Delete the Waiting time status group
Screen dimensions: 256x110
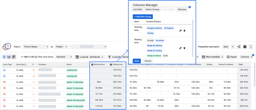pos(184,48)
